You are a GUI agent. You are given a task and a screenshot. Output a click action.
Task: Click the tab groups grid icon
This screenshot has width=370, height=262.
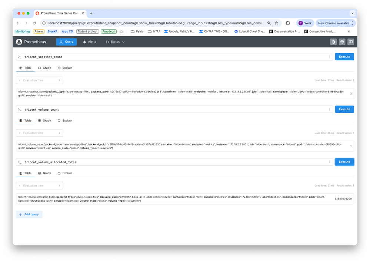pos(121,31)
